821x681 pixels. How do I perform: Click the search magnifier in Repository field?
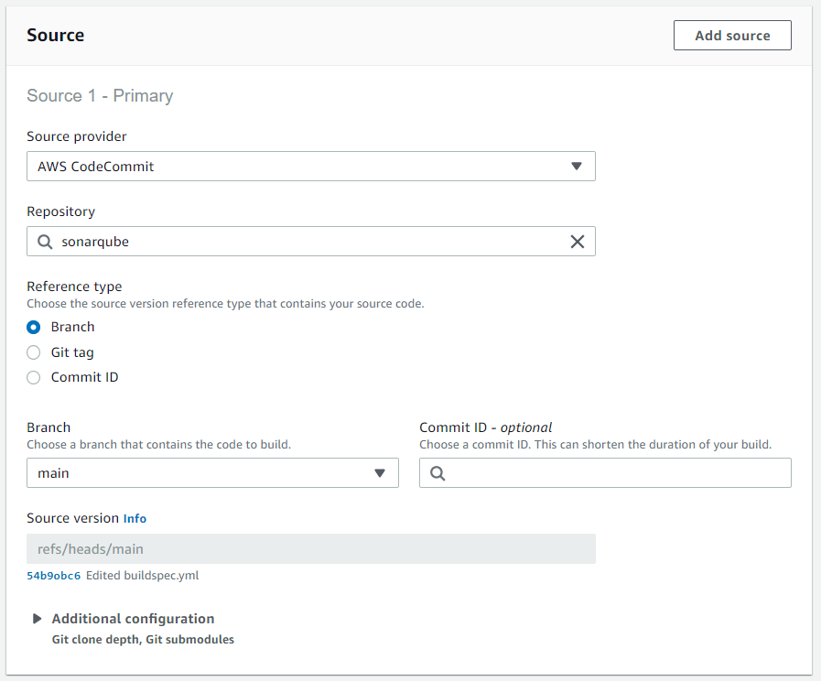coord(44,242)
